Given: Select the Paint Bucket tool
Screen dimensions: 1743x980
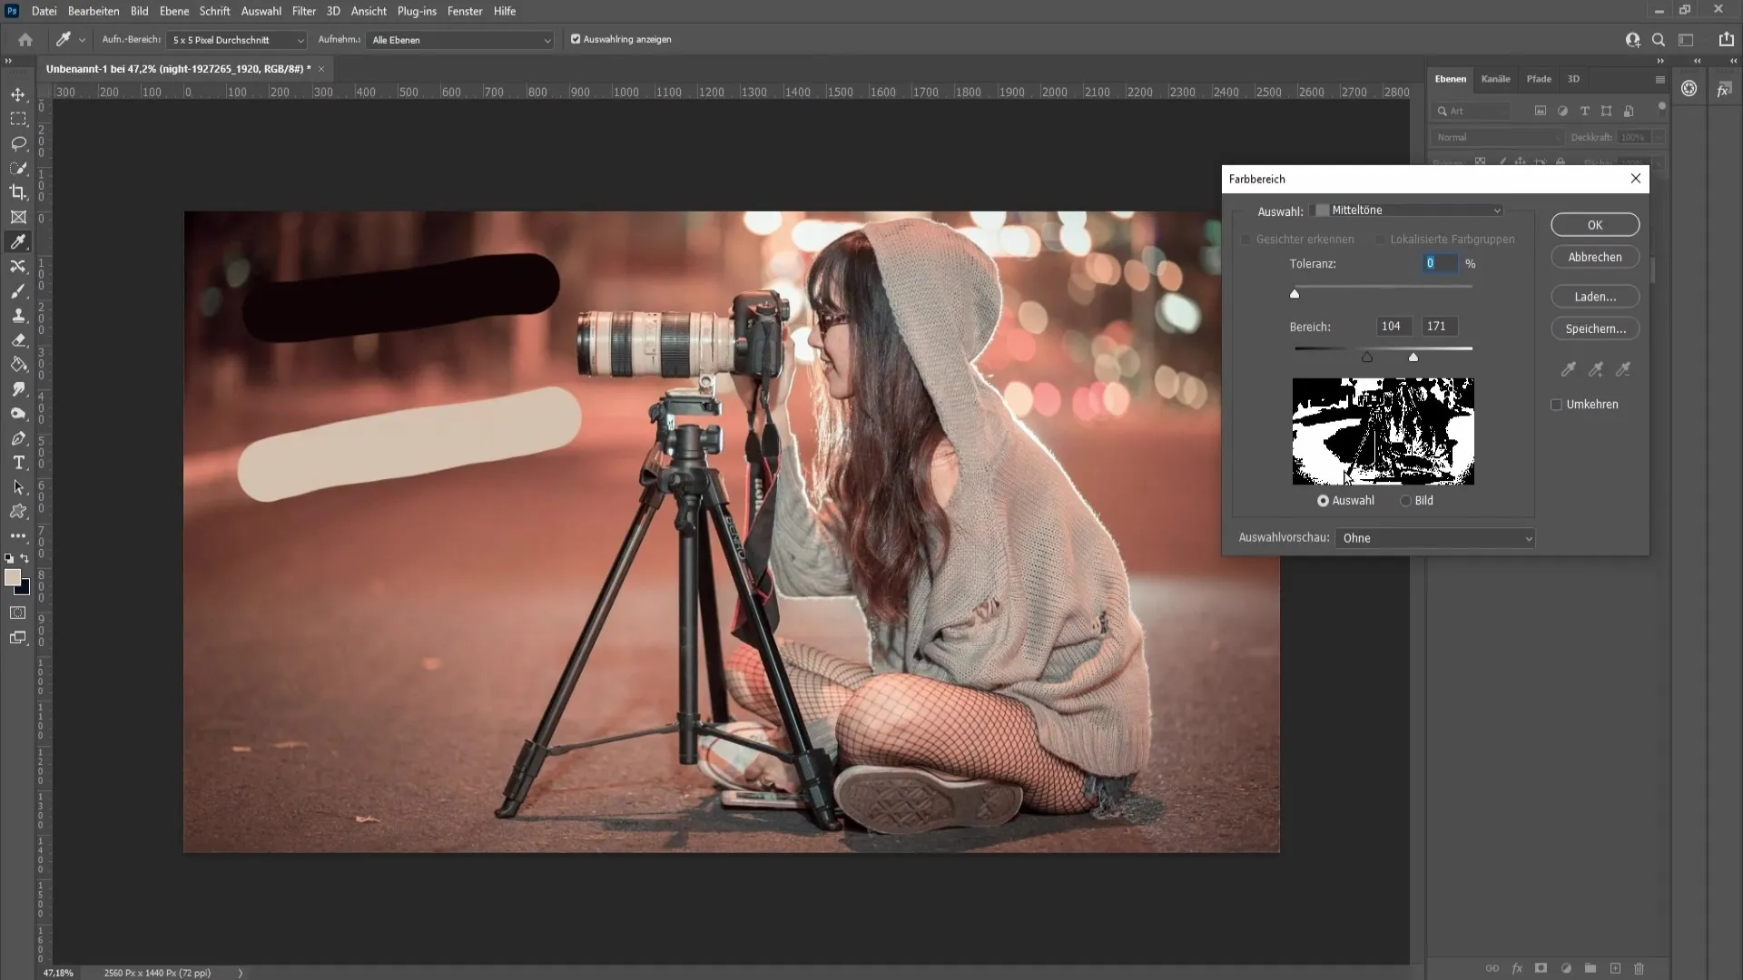Looking at the screenshot, I should (x=18, y=365).
